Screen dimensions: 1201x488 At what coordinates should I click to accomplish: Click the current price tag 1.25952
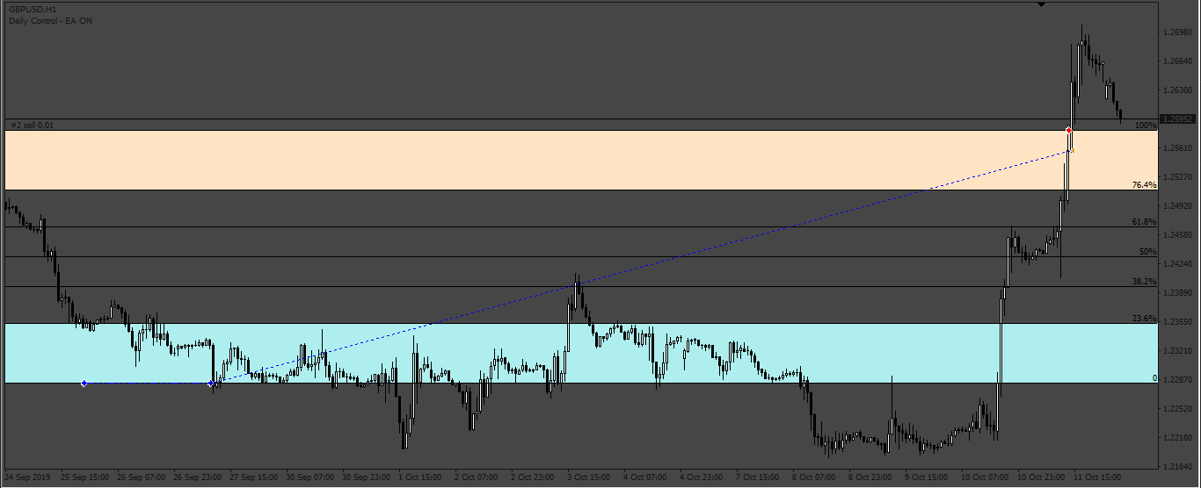(x=1178, y=118)
